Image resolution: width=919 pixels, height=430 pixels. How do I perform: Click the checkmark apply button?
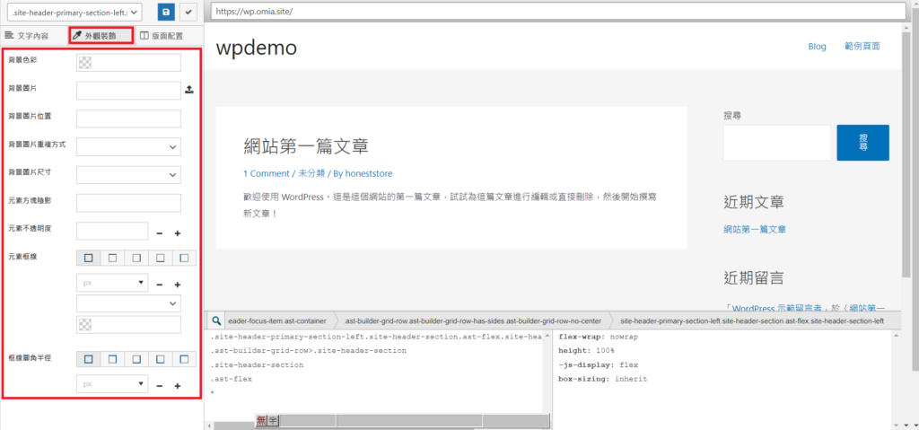tap(189, 12)
